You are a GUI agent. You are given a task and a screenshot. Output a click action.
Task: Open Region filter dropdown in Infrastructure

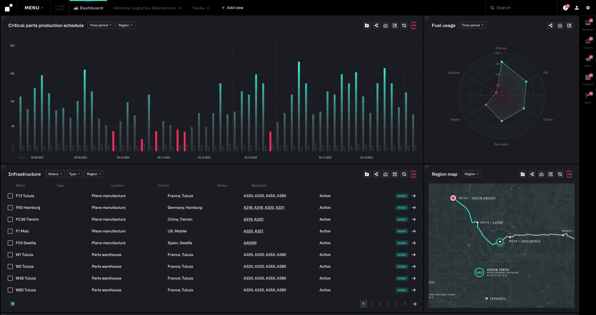click(94, 174)
